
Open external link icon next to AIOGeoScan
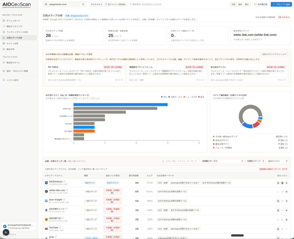click(x=64, y=182)
